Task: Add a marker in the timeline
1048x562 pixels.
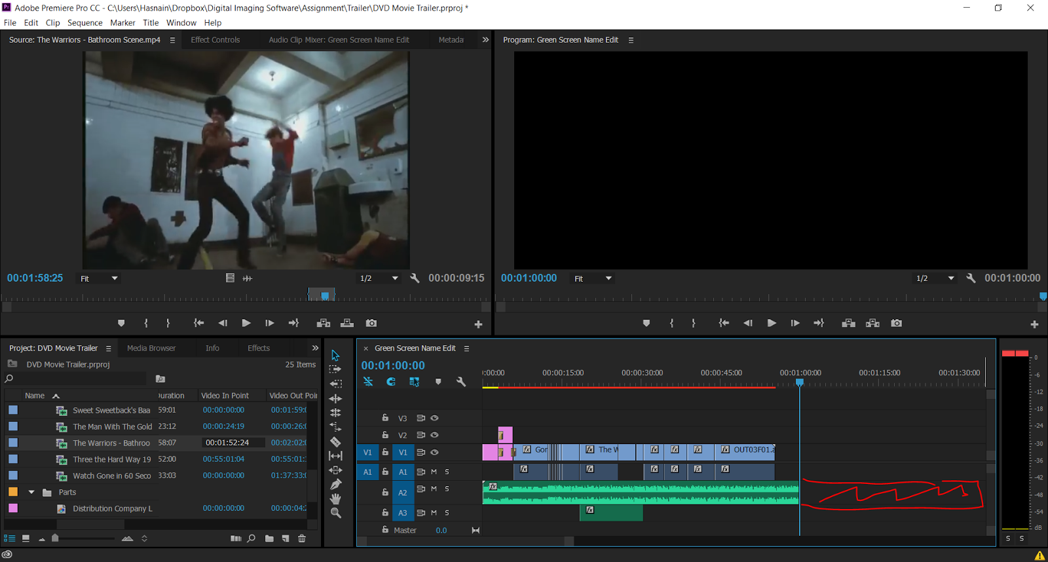Action: [x=438, y=381]
